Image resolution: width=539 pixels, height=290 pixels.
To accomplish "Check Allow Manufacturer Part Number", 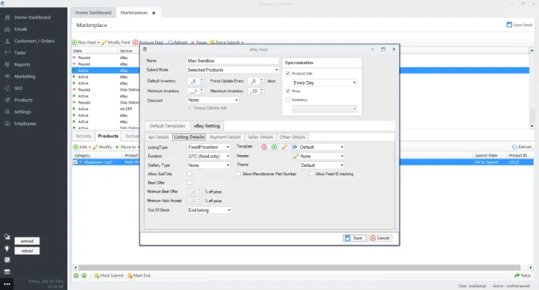I will pos(238,174).
